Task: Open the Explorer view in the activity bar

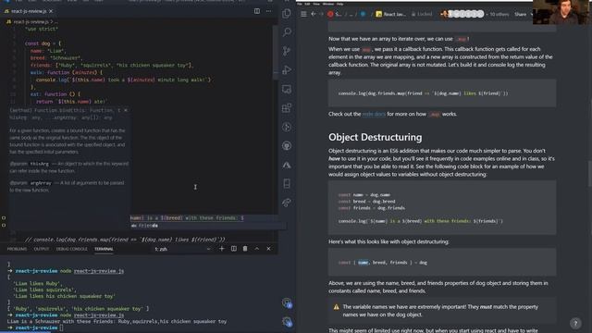Action: pos(287,14)
